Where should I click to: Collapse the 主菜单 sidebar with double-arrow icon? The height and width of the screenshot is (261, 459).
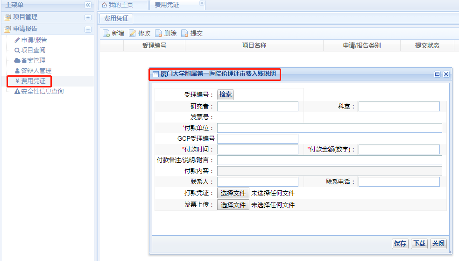click(88, 5)
